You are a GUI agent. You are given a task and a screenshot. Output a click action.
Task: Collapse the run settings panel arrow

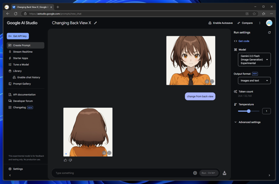269,175
